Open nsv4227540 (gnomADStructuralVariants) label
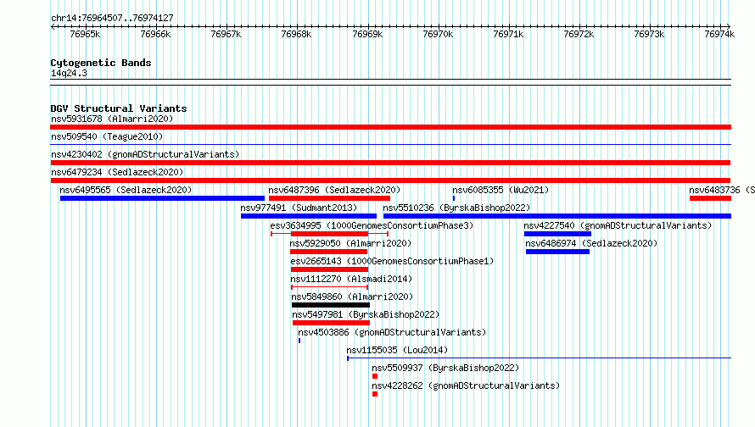Screen dimensions: 755x427 [618, 225]
